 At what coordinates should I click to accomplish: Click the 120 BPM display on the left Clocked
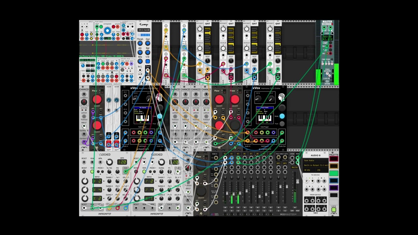pyautogui.click(x=122, y=162)
